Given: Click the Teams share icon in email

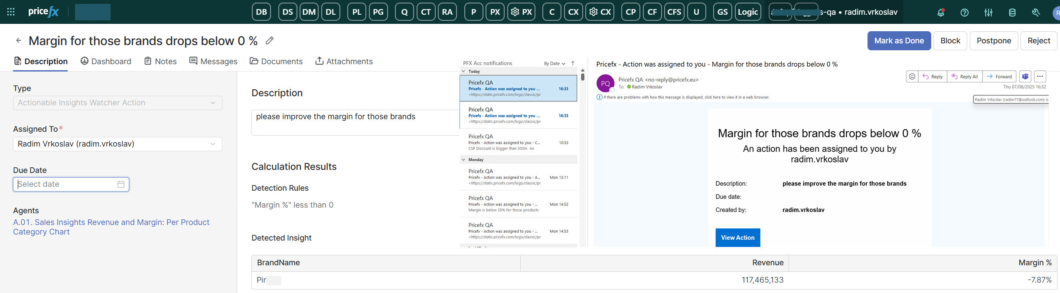Looking at the screenshot, I should click(x=1025, y=77).
